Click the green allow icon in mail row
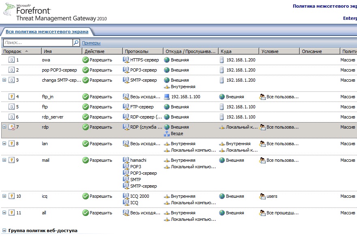 coord(85,160)
